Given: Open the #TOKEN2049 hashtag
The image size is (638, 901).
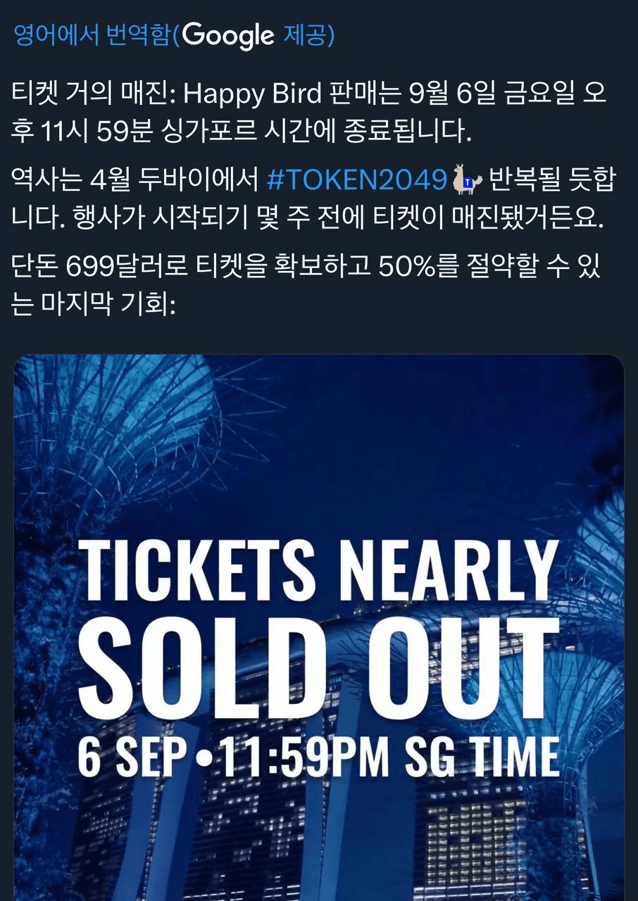Looking at the screenshot, I should click(x=358, y=181).
